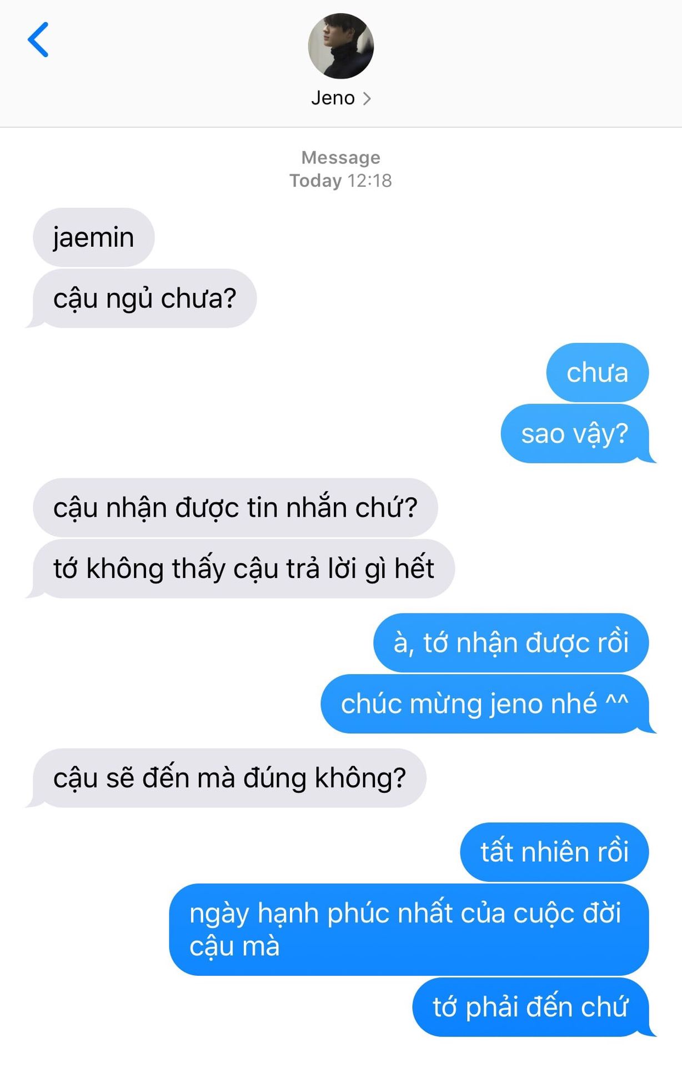Select the Jeno contact name label
The width and height of the screenshot is (682, 1067).
coord(333,98)
